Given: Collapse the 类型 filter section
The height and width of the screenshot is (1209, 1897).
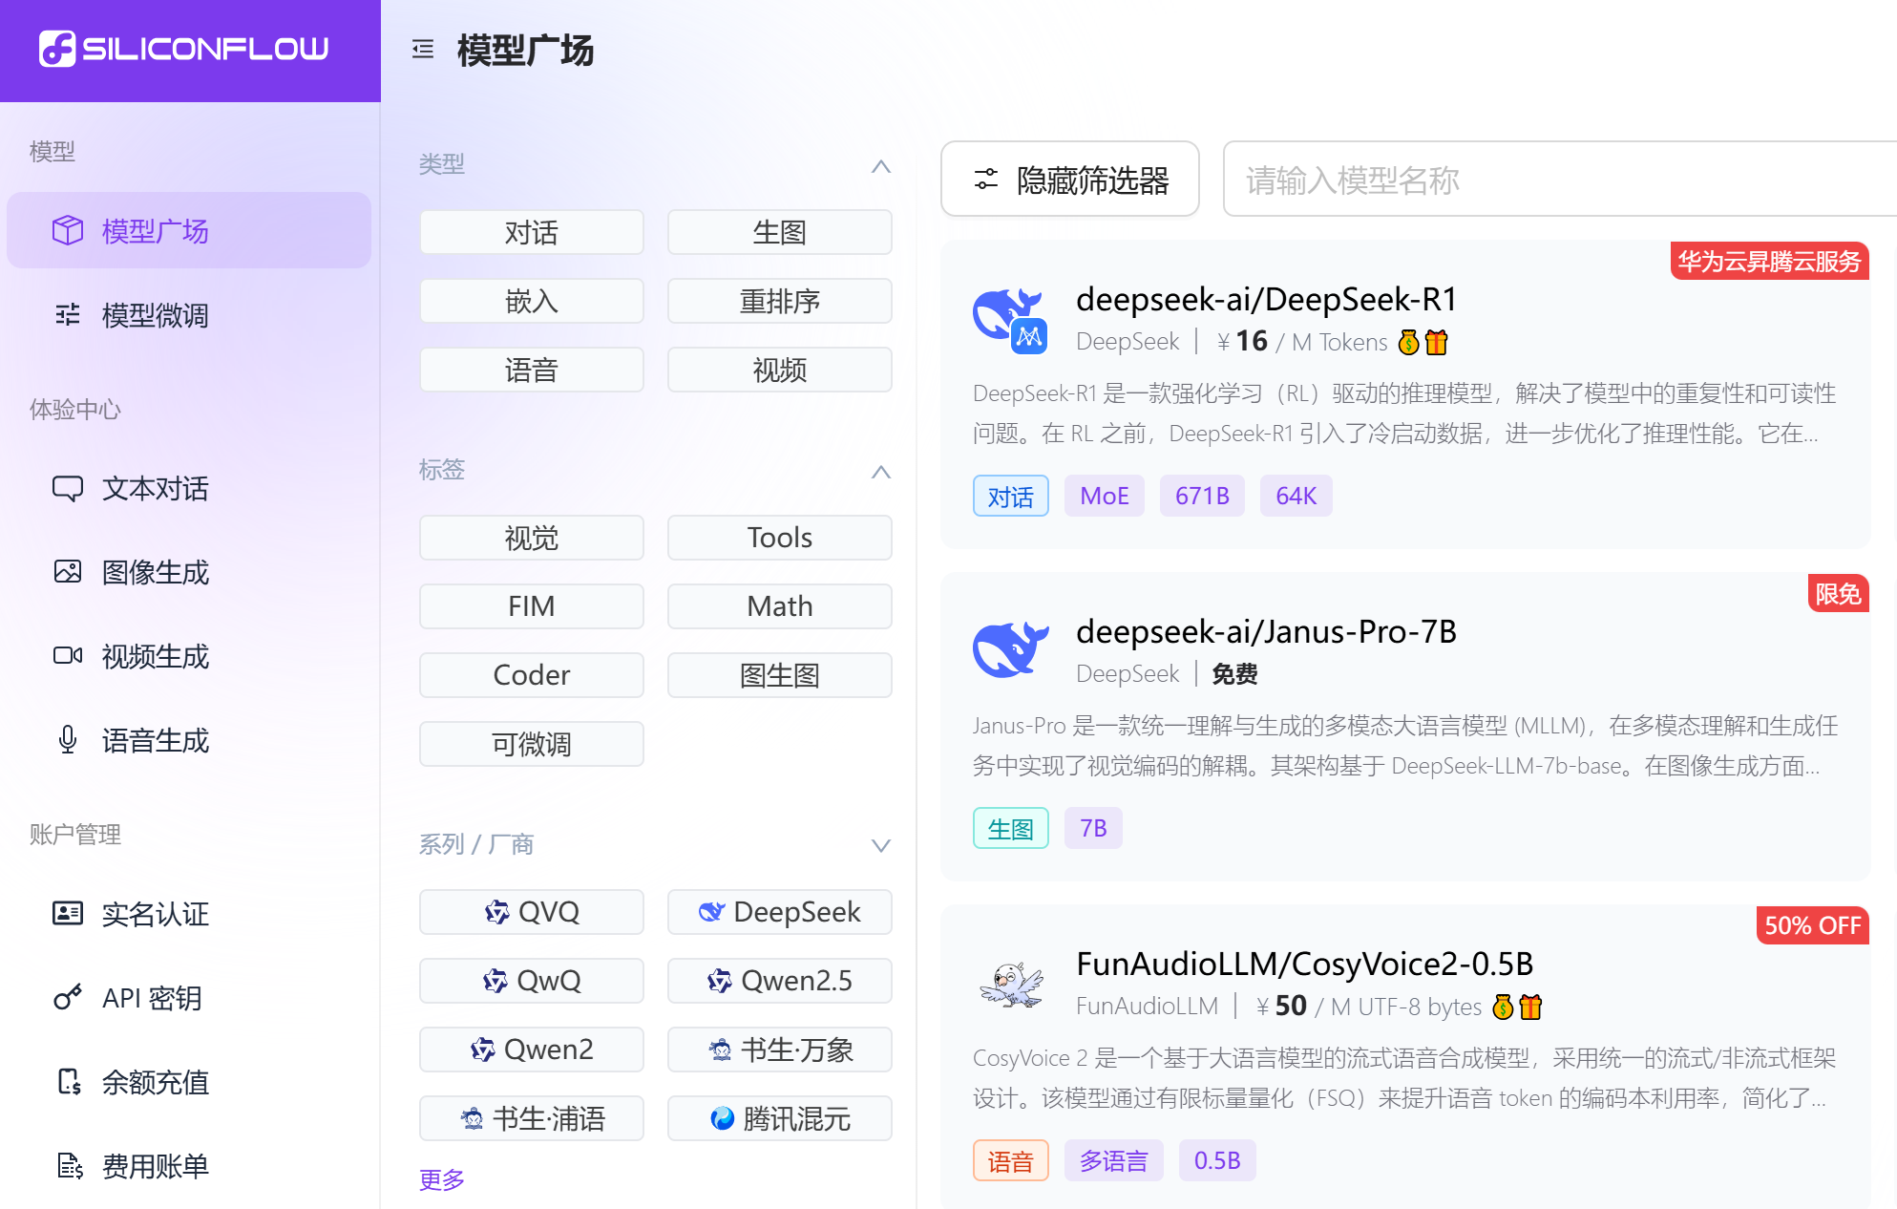Looking at the screenshot, I should [x=881, y=167].
